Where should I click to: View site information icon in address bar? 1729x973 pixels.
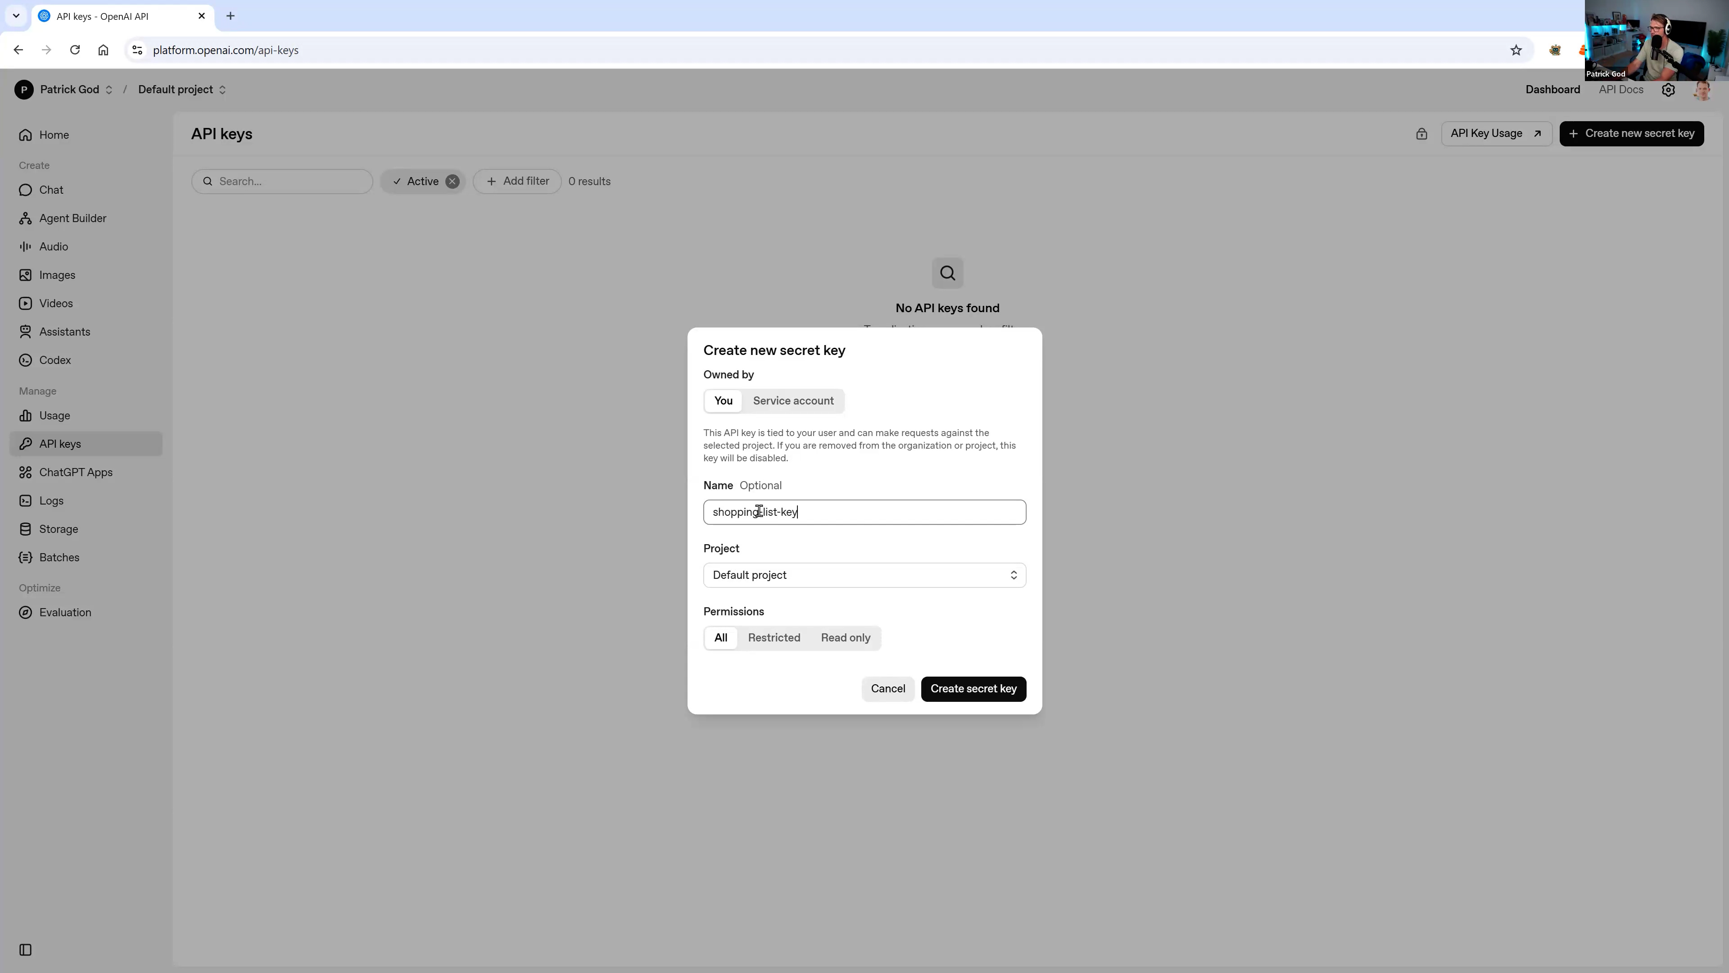pyautogui.click(x=137, y=50)
